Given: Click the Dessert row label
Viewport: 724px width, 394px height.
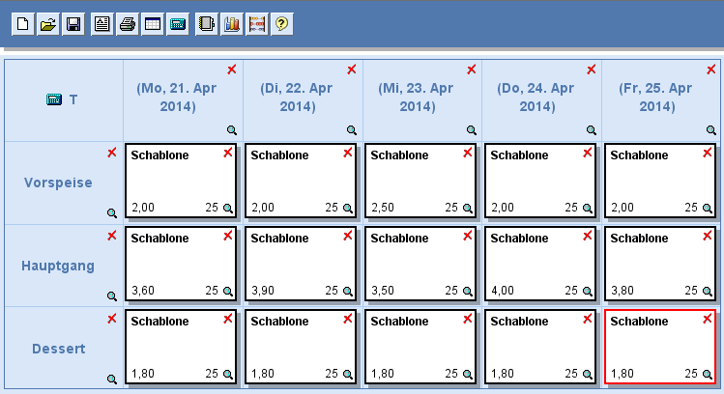Looking at the screenshot, I should [x=59, y=349].
